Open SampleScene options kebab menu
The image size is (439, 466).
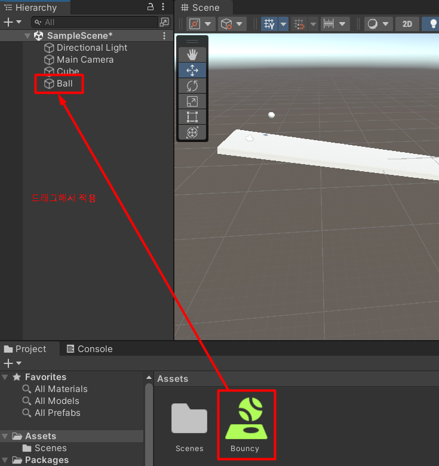pos(164,36)
